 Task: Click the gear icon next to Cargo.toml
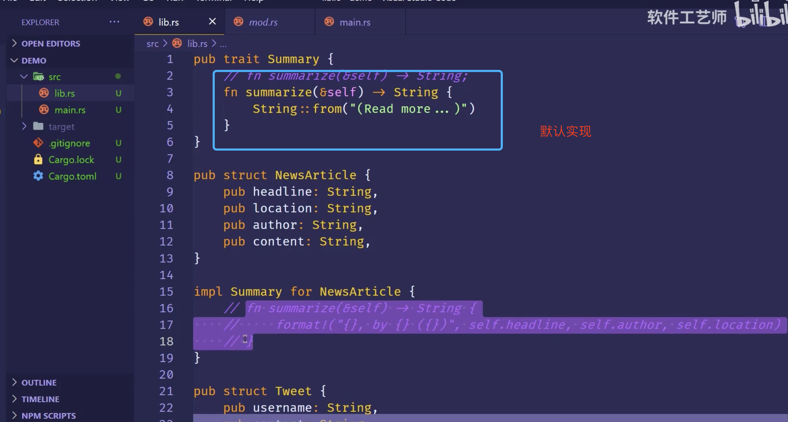pyautogui.click(x=38, y=176)
